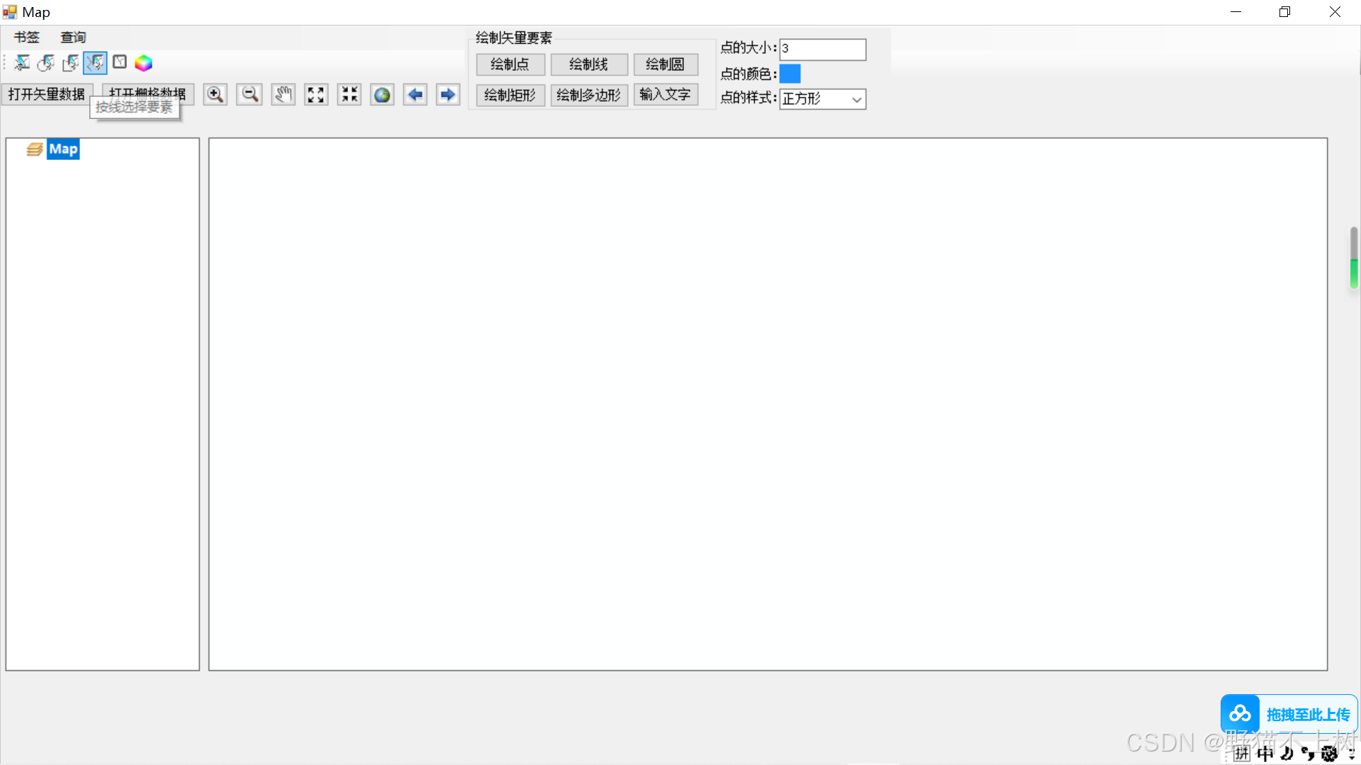Image resolution: width=1361 pixels, height=765 pixels.
Task: Click the blue point color swatch
Action: 790,74
